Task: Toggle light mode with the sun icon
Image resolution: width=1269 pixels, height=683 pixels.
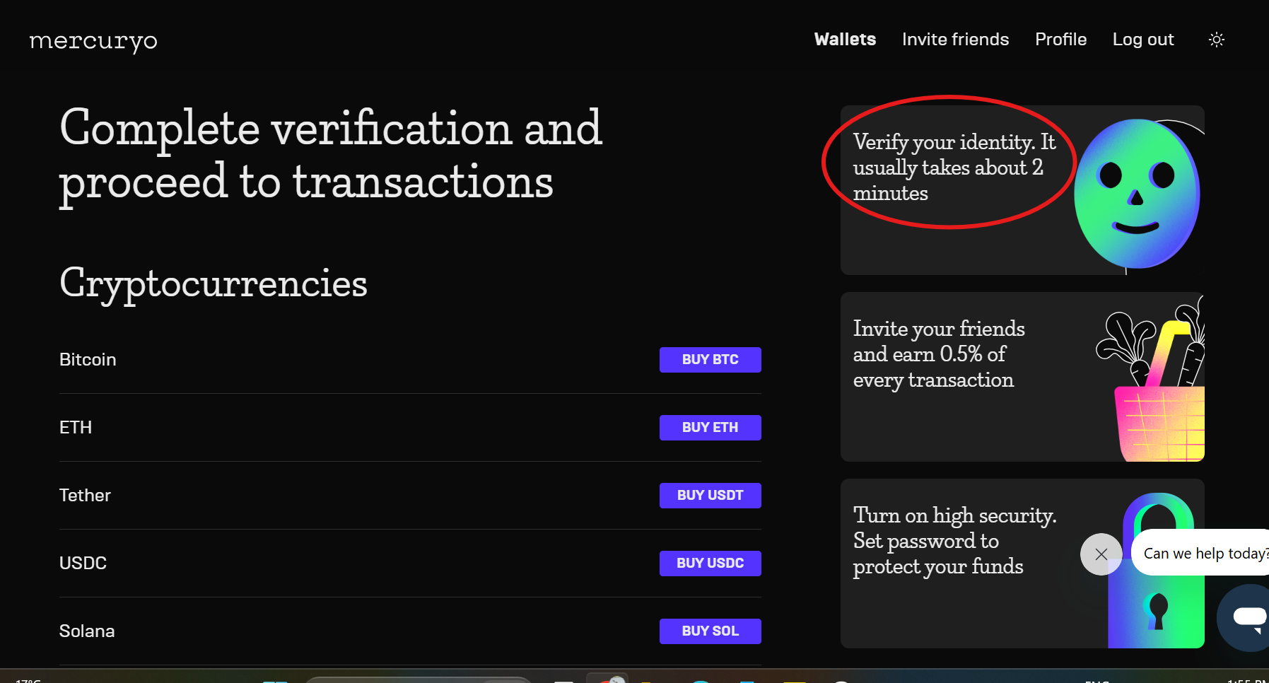Action: tap(1215, 40)
